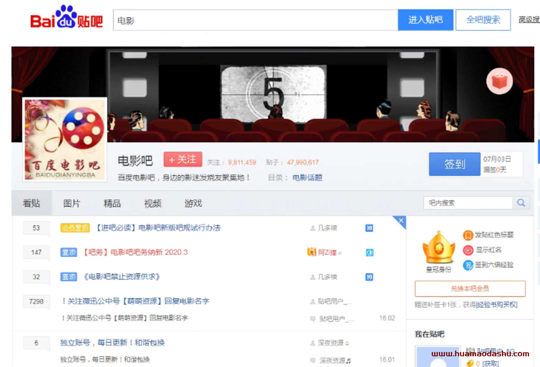Click the 发贴红色标题 icon

click(x=468, y=235)
